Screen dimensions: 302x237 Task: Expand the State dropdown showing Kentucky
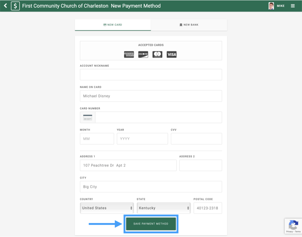coord(164,208)
